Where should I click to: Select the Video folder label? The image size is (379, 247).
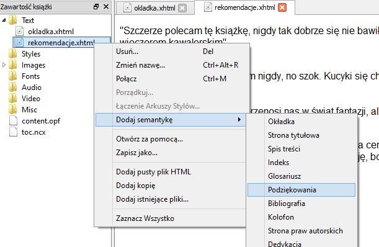click(x=31, y=99)
